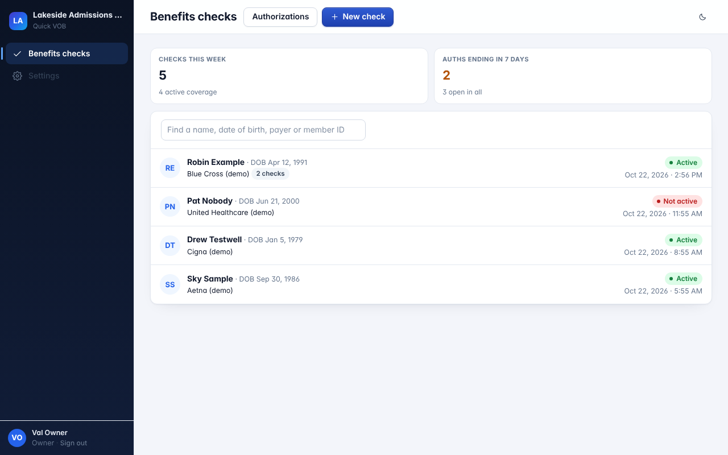Click the 3 open in all text
Image resolution: width=728 pixels, height=455 pixels.
(x=462, y=92)
